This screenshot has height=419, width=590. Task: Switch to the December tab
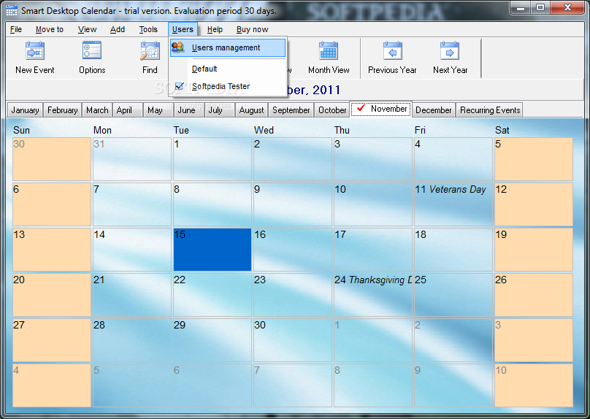tap(434, 110)
